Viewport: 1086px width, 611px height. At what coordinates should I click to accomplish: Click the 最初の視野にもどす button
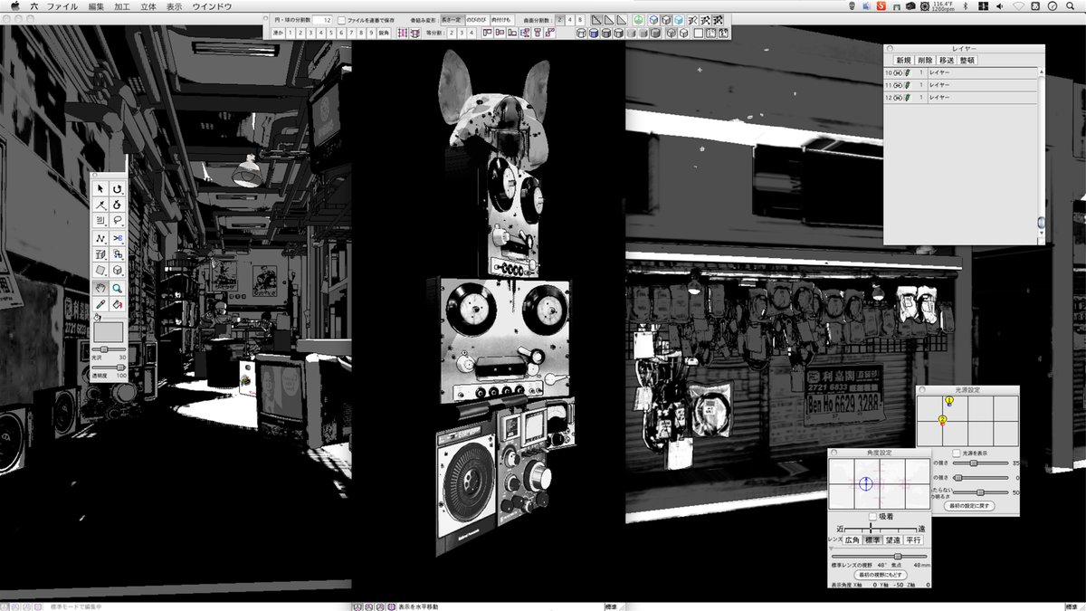pyautogui.click(x=881, y=575)
